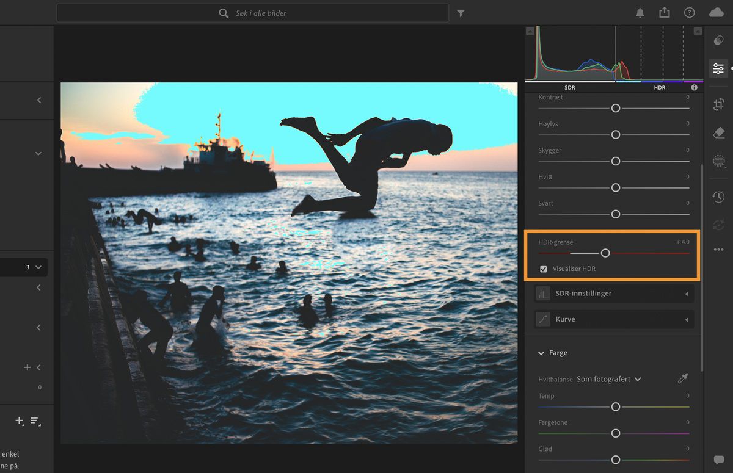Select the white balance eyedropper

pos(684,379)
